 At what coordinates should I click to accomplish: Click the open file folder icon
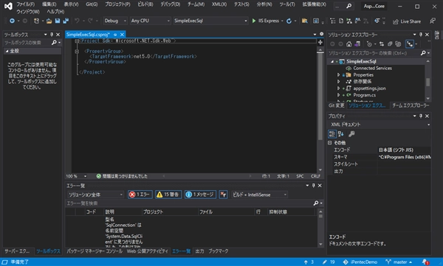coord(49,21)
